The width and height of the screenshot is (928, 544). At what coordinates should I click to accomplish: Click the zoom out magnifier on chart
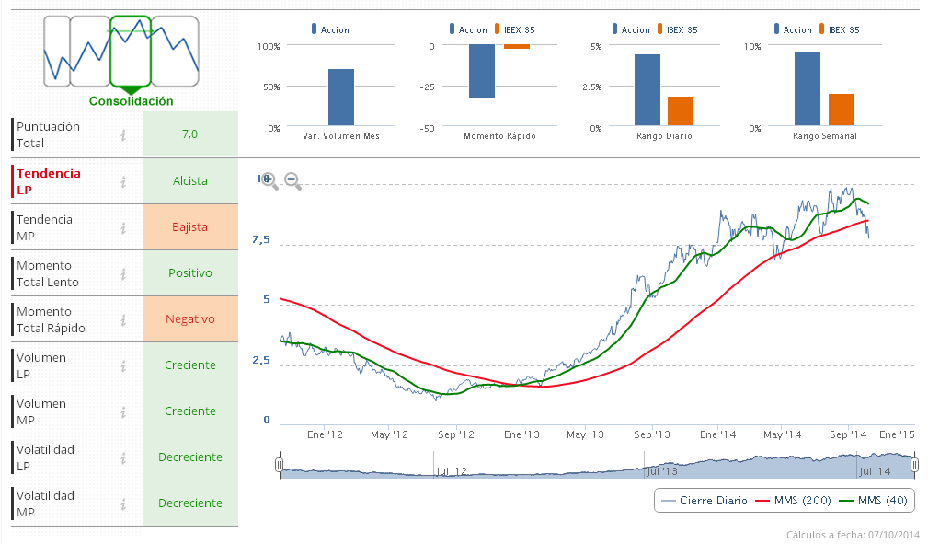coord(292,180)
